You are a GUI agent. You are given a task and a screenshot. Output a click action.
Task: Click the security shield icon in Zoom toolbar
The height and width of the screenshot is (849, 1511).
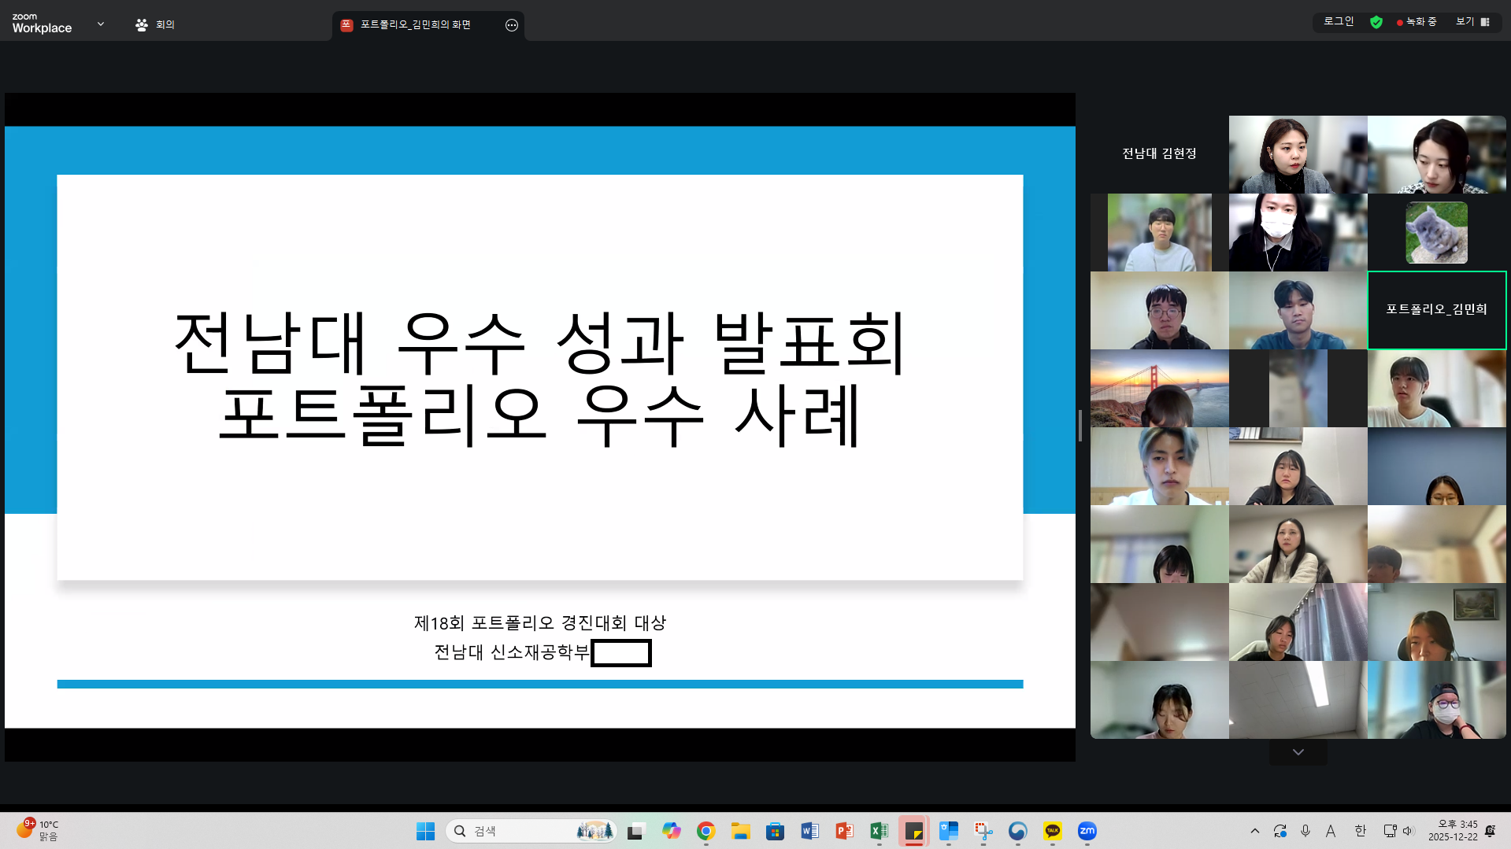(x=1376, y=22)
